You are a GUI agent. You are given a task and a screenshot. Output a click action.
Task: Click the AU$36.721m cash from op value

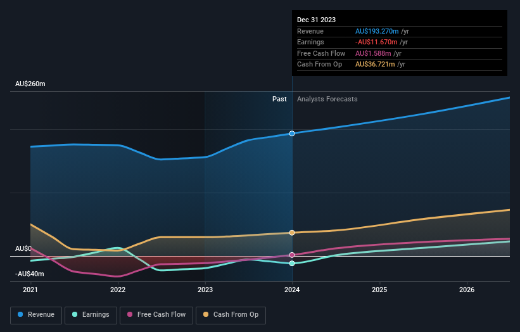tap(375, 65)
